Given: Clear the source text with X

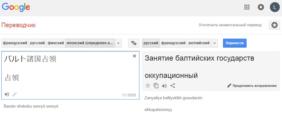Looking at the screenshot, I should [x=134, y=56].
